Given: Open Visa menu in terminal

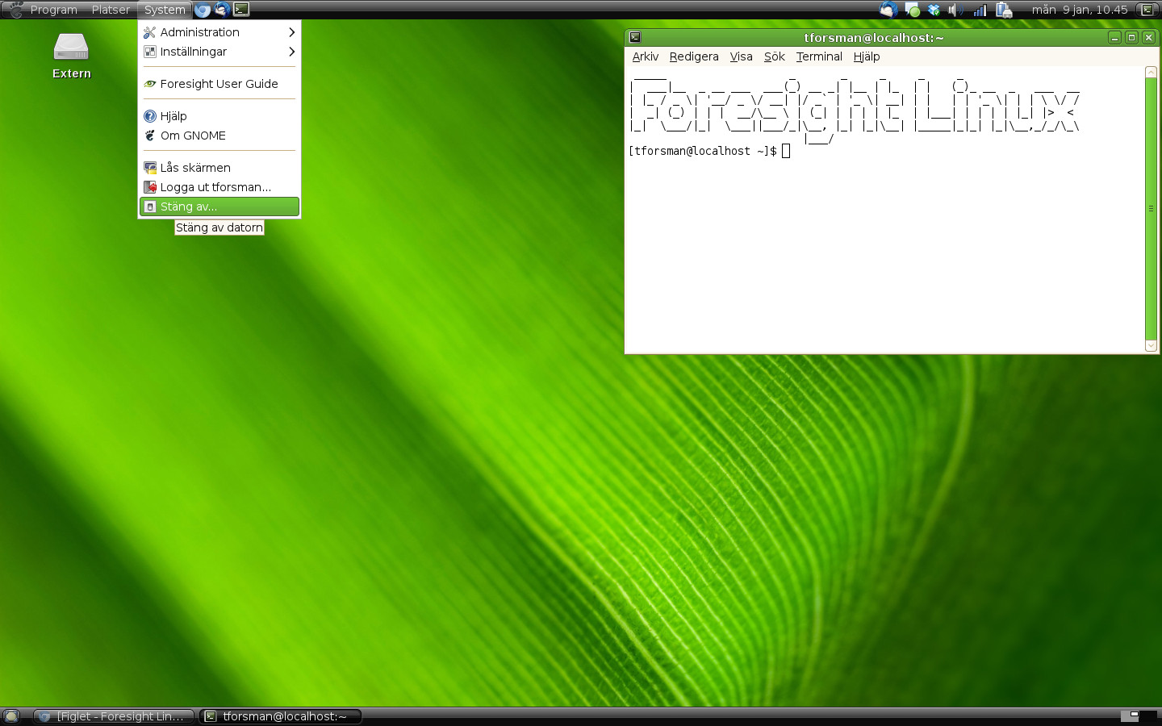Looking at the screenshot, I should 741,56.
